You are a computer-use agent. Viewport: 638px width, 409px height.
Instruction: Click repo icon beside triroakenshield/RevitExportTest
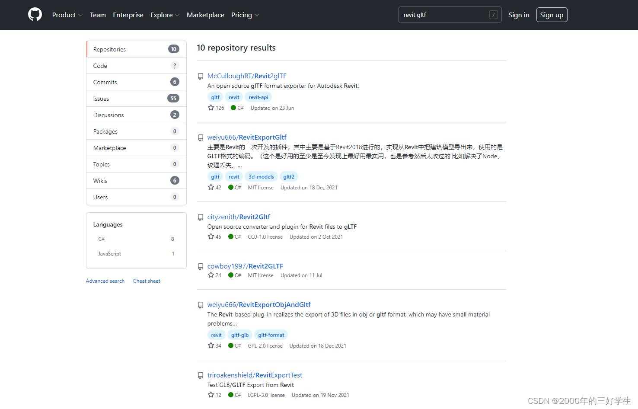tap(201, 376)
